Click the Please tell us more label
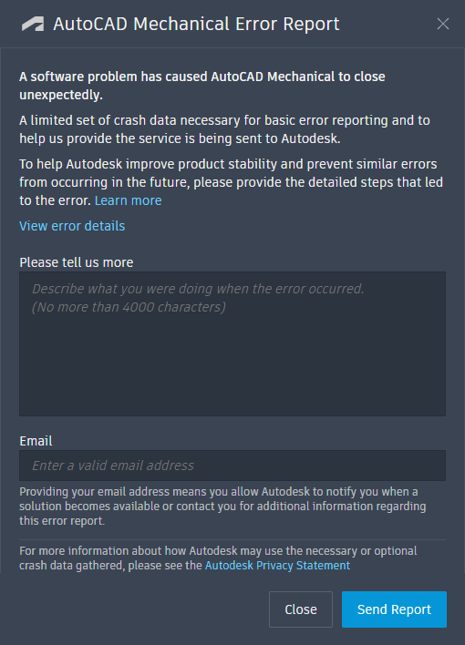The width and height of the screenshot is (465, 645). [x=77, y=262]
